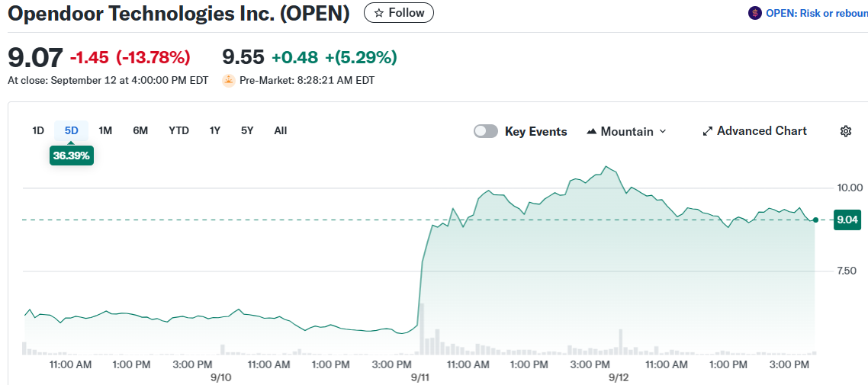Open the Mountain chart type dropdown
Screen dimensions: 868x385
click(626, 131)
